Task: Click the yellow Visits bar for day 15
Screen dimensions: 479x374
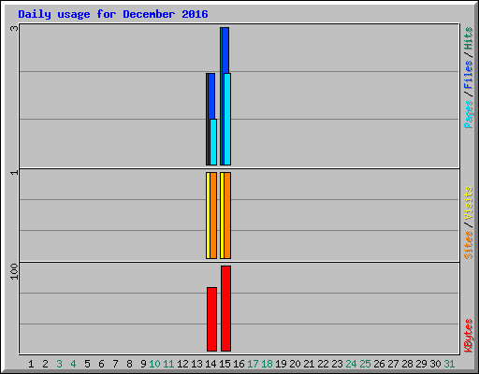Action: 222,215
